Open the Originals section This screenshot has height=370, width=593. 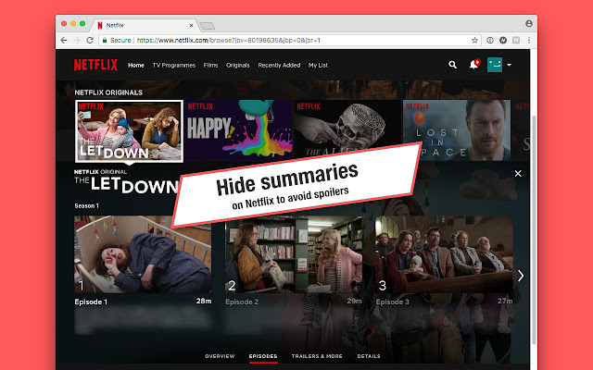click(238, 66)
